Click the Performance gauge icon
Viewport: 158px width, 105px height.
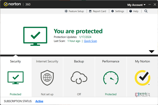pos(111,78)
